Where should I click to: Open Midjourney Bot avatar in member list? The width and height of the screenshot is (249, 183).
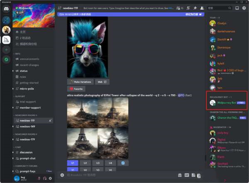point(212,103)
